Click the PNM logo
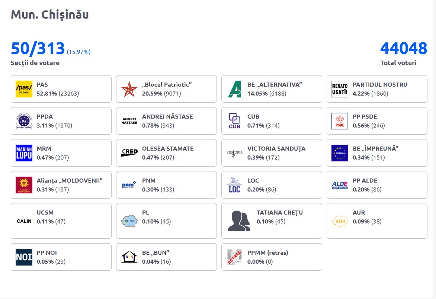Screen dimensions: 436x299 (x=129, y=184)
